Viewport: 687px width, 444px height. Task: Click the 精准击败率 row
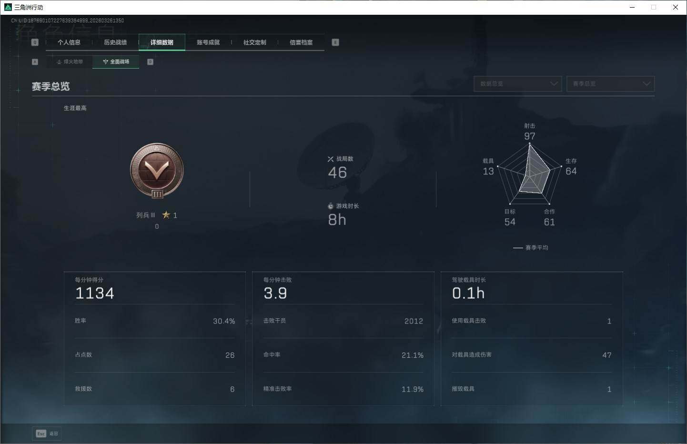pos(343,389)
